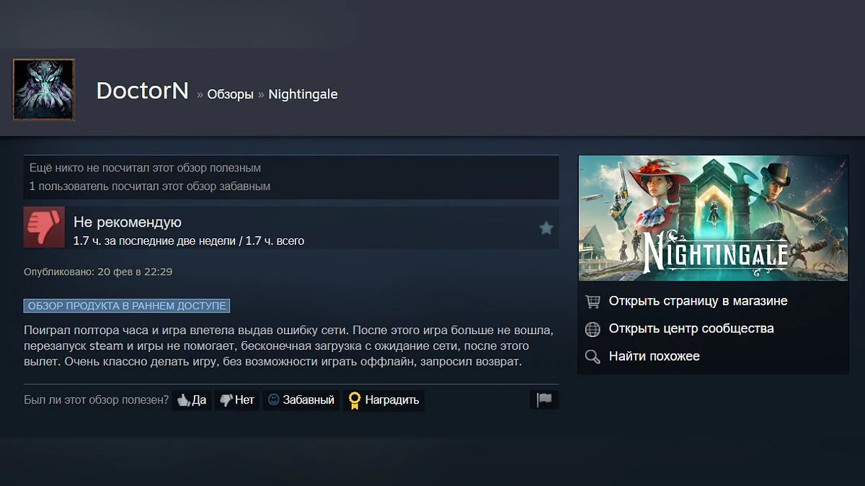
Task: Click Открыть страницу в магазине link
Action: point(698,301)
